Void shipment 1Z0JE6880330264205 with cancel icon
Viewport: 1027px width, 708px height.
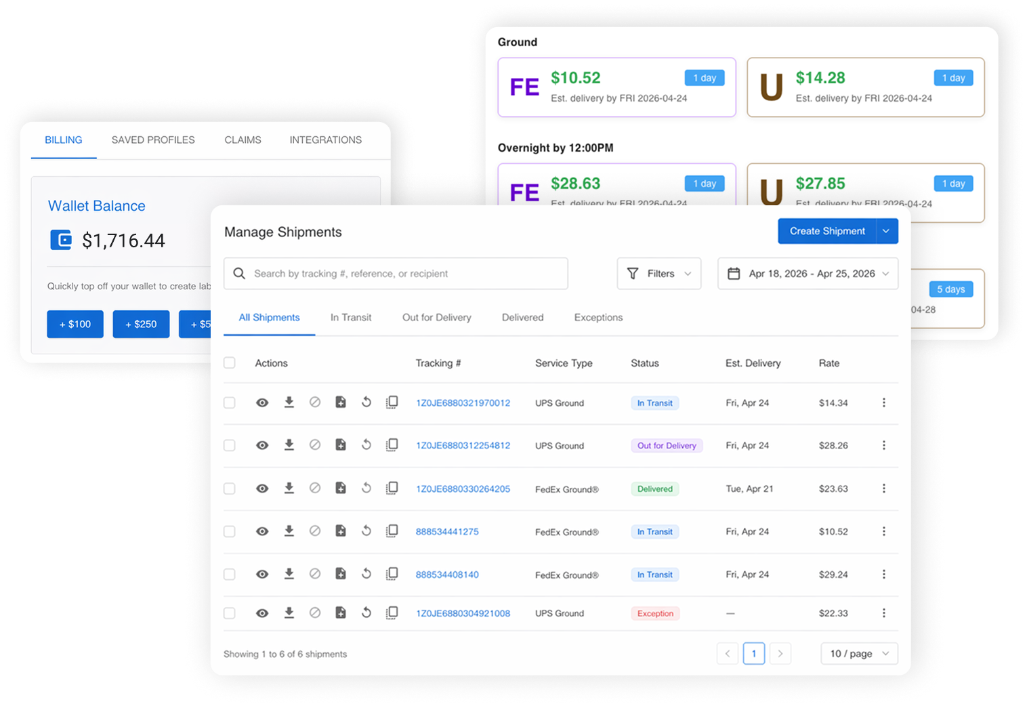(315, 488)
